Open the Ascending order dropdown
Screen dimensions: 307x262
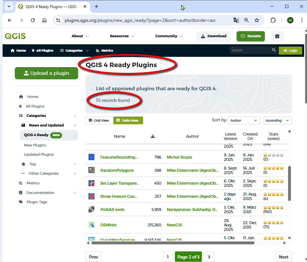click(277, 120)
